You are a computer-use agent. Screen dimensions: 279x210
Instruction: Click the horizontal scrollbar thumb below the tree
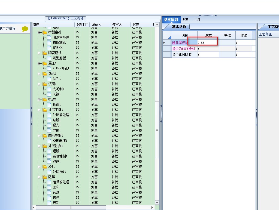[71, 207]
